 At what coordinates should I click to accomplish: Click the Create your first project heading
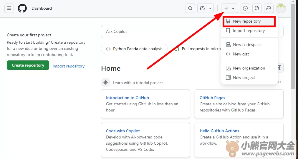click(29, 35)
